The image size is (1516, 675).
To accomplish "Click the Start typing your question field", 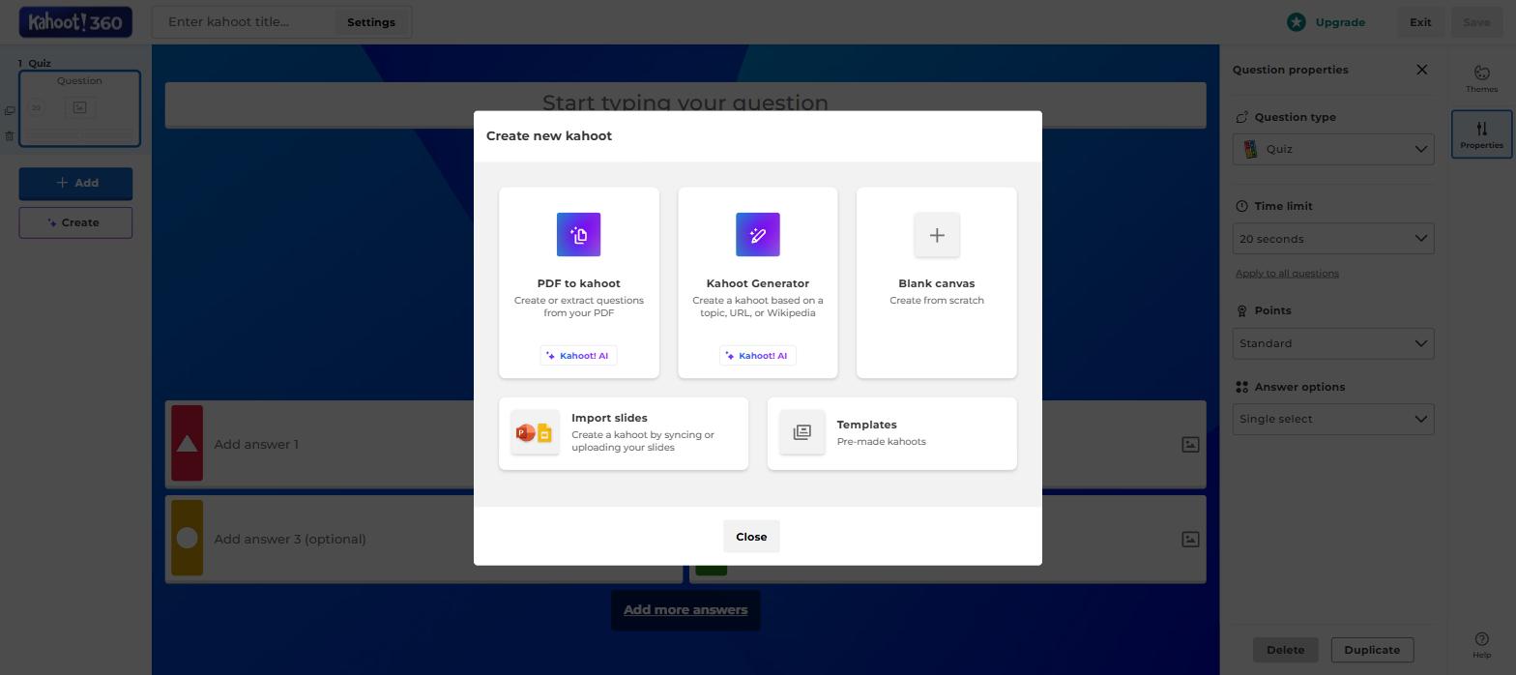I will point(685,103).
